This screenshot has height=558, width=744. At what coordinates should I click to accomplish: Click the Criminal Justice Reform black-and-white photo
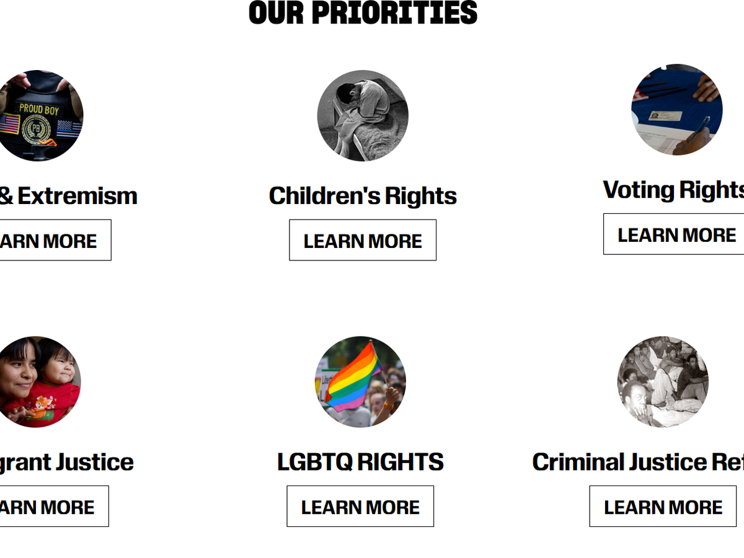(x=663, y=382)
